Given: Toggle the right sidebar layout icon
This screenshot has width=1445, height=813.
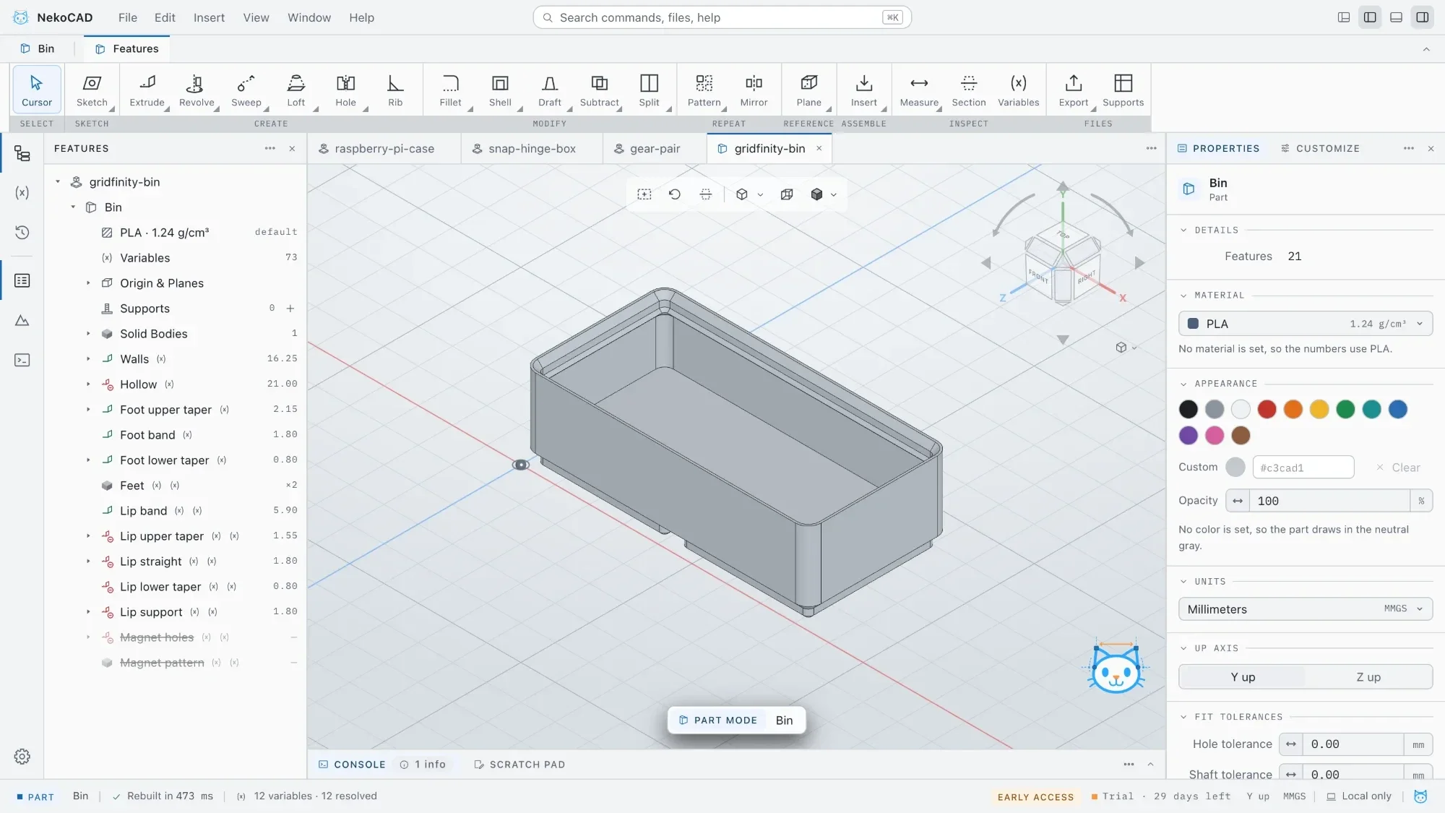Looking at the screenshot, I should point(1422,17).
